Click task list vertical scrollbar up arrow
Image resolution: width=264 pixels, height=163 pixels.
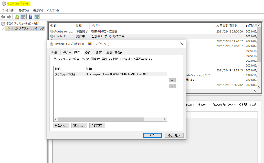point(259,25)
